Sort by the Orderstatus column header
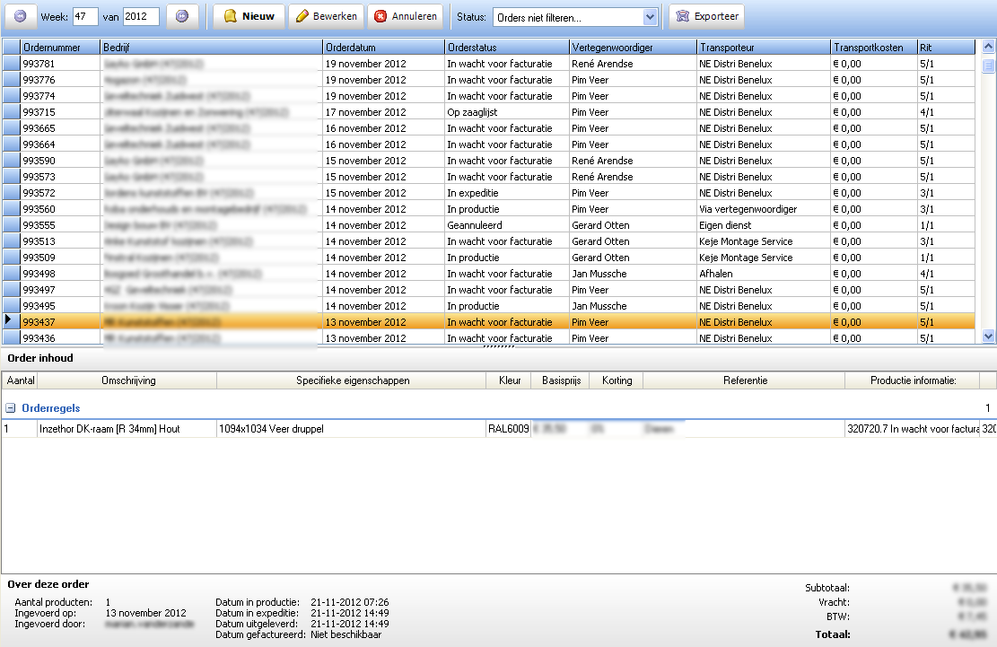 (505, 47)
